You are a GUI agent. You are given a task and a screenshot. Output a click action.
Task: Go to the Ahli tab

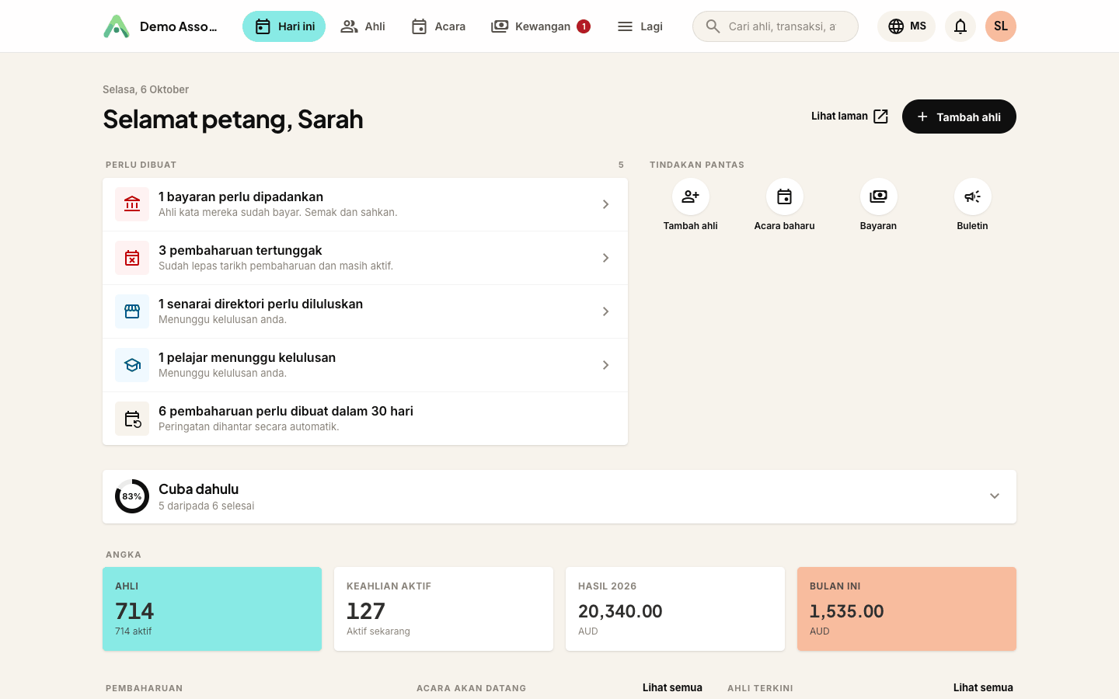(363, 26)
